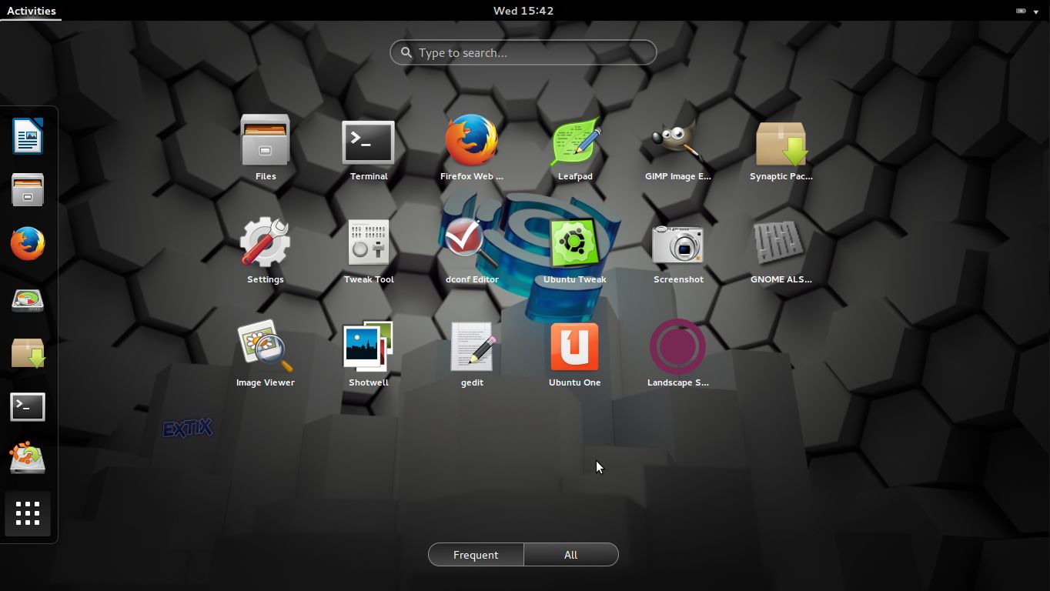This screenshot has width=1050, height=591.
Task: Open the GNOME Tweak Tool
Action: pyautogui.click(x=368, y=245)
